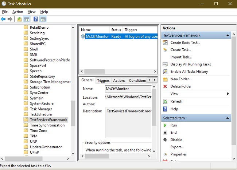Click the blue Help icon in Actions pane
The image size is (237, 170).
coord(165,109)
